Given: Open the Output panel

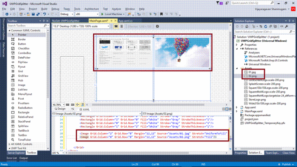Looking at the screenshot, I should [23, 158].
